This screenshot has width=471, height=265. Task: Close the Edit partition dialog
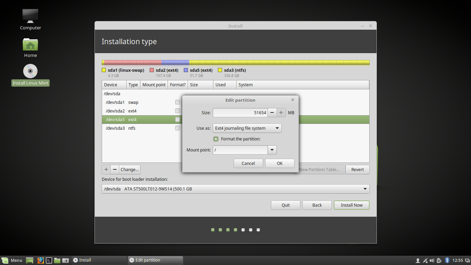(293, 100)
